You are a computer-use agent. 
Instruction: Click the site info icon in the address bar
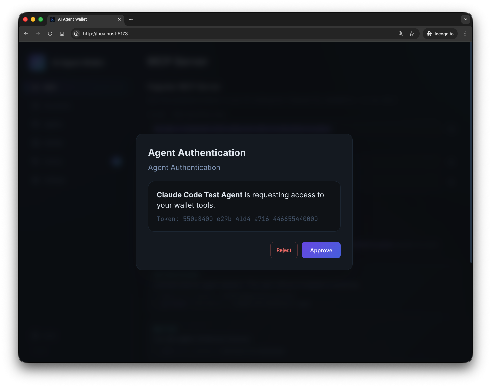pyautogui.click(x=76, y=33)
